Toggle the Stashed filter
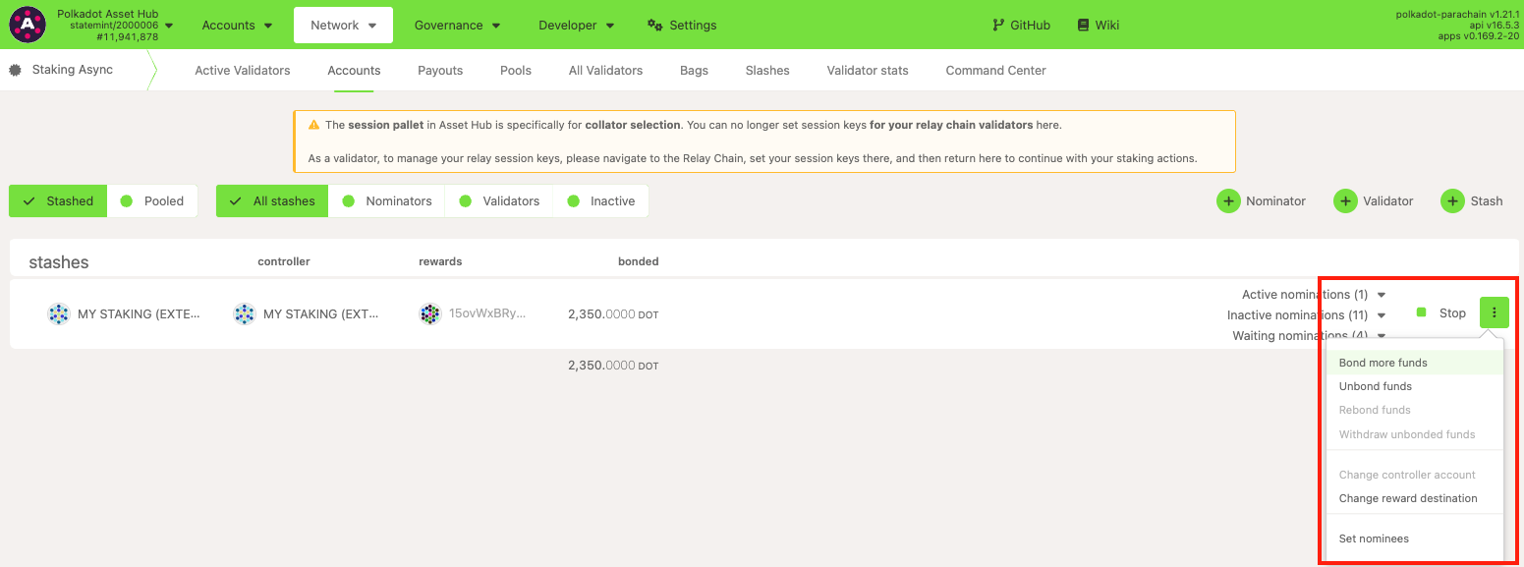 [x=58, y=200]
